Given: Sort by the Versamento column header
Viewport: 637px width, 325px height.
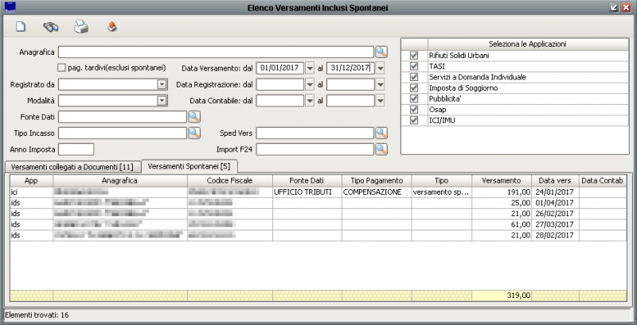Looking at the screenshot, I should tap(502, 180).
